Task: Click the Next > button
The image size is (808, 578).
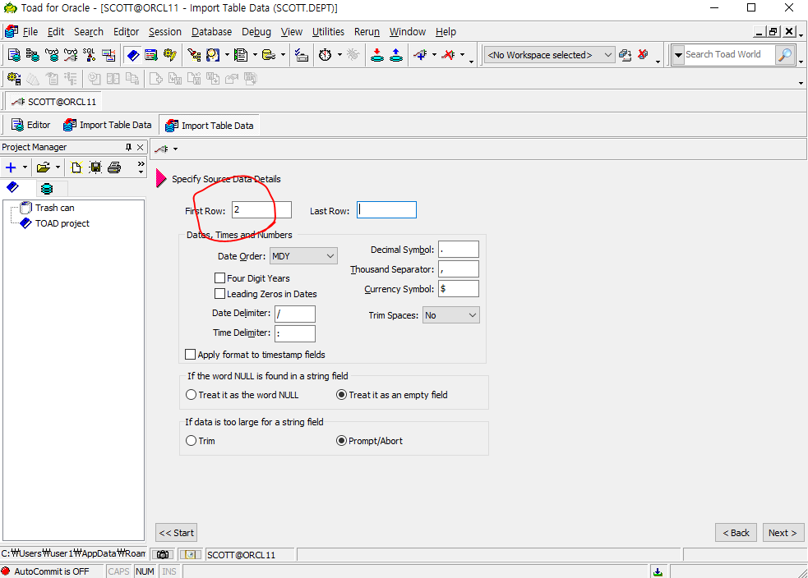Action: (x=783, y=533)
